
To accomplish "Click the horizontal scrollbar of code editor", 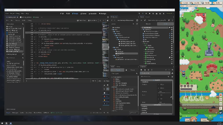I will 52,79.
